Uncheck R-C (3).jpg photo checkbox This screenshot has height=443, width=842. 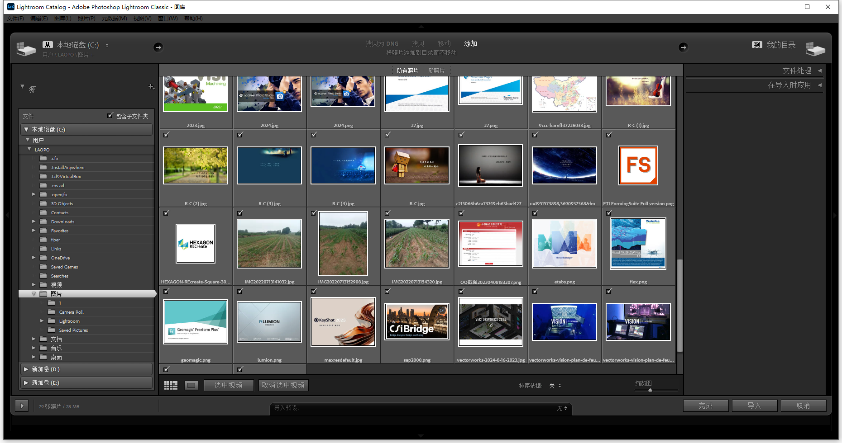click(x=240, y=135)
